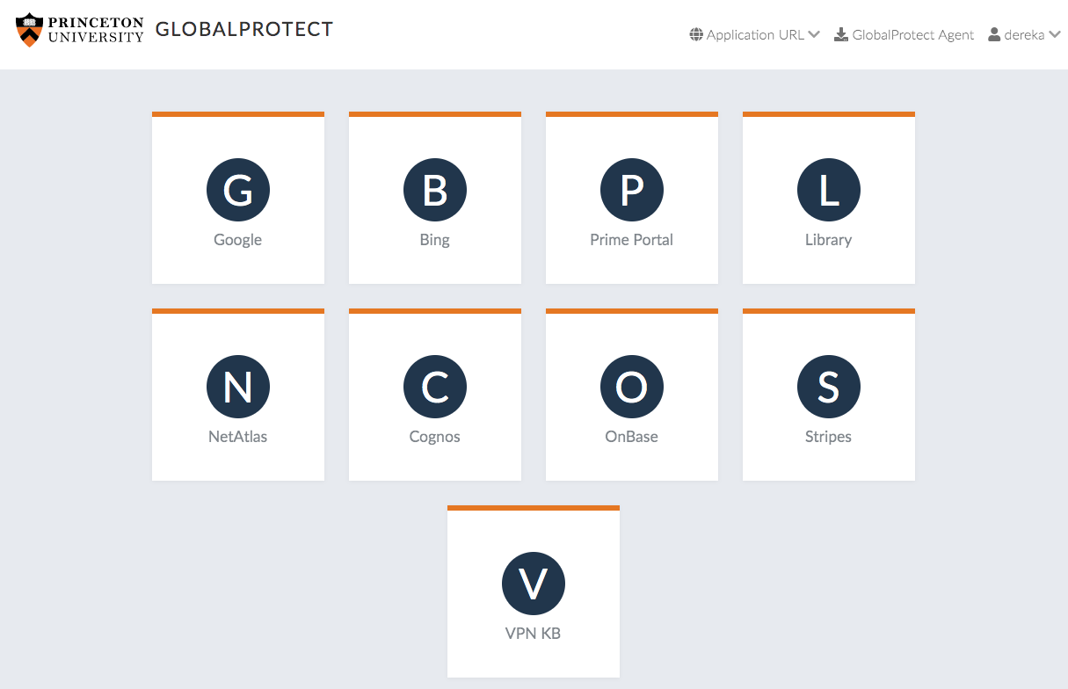This screenshot has height=689, width=1068.
Task: Click the GlobalProtect Agent download link
Action: tap(912, 34)
